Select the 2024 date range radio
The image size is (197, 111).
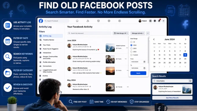(x=132, y=45)
